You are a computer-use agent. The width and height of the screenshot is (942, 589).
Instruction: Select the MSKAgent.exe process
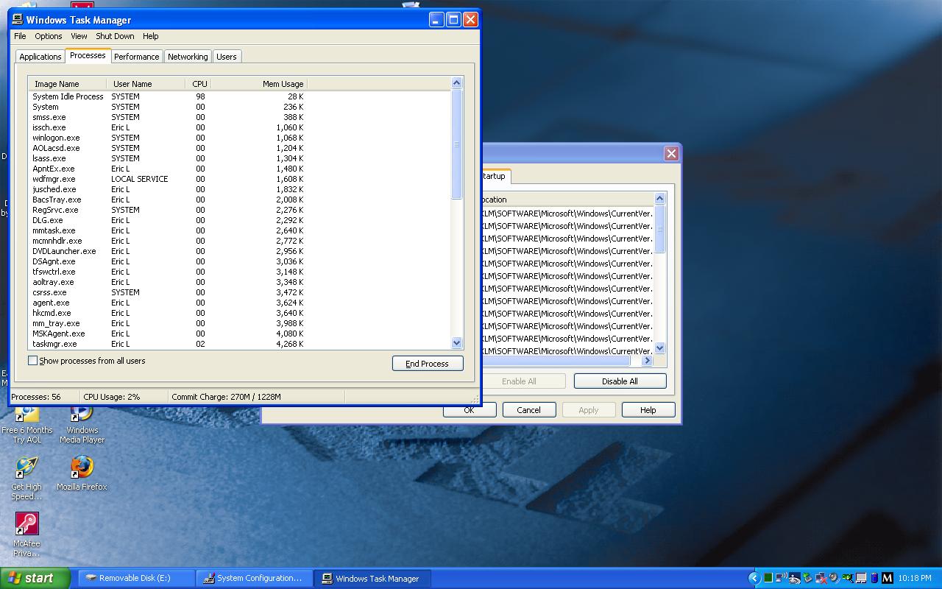tap(168, 334)
